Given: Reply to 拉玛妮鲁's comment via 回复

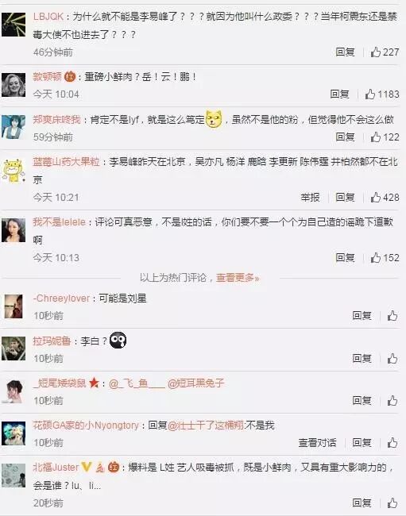Looking at the screenshot, I should point(362,358).
